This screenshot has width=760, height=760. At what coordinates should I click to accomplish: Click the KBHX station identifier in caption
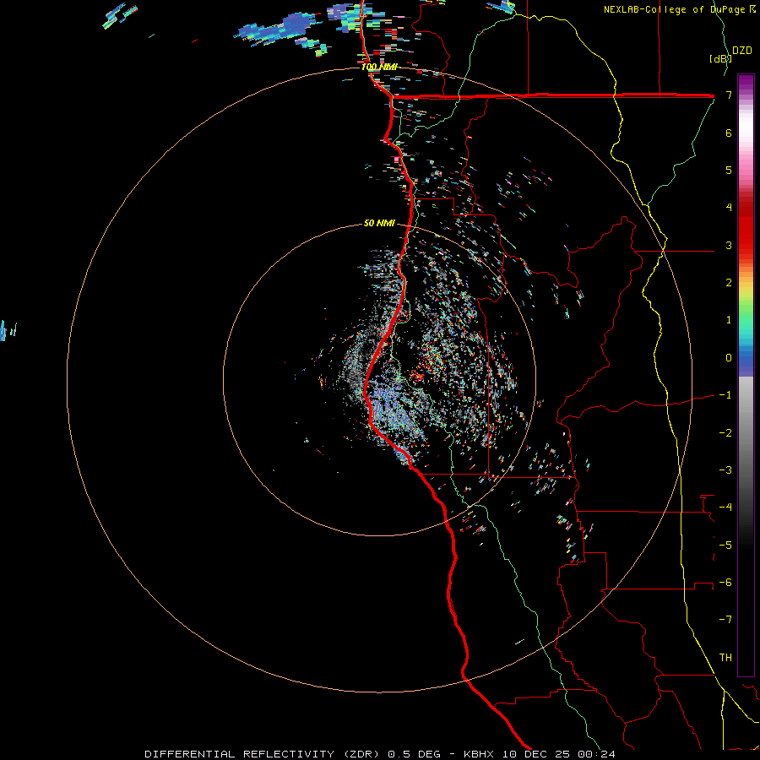point(479,754)
